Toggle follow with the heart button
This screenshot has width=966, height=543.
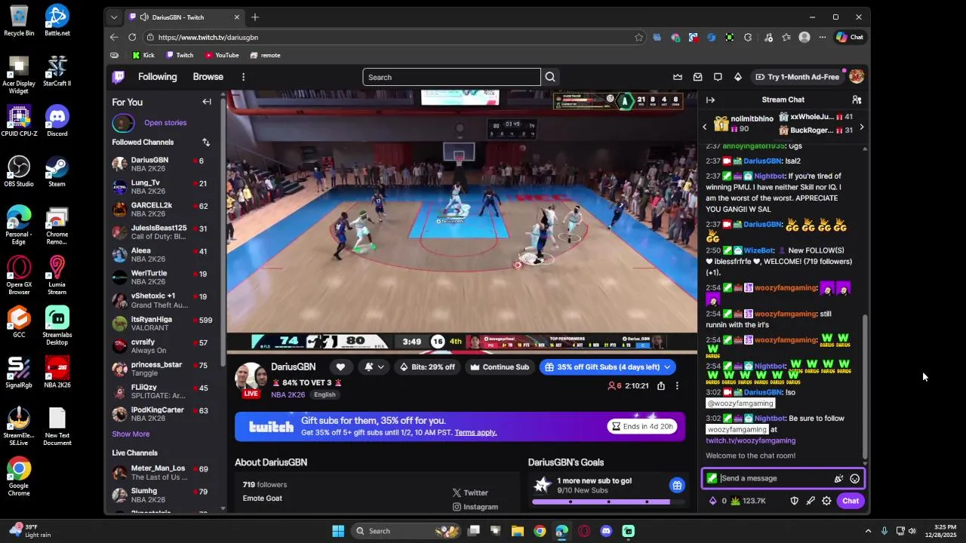click(340, 367)
